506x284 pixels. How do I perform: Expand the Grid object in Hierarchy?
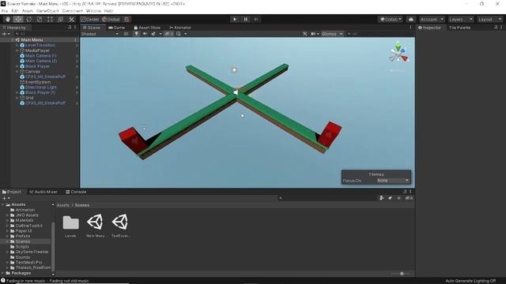(17, 98)
